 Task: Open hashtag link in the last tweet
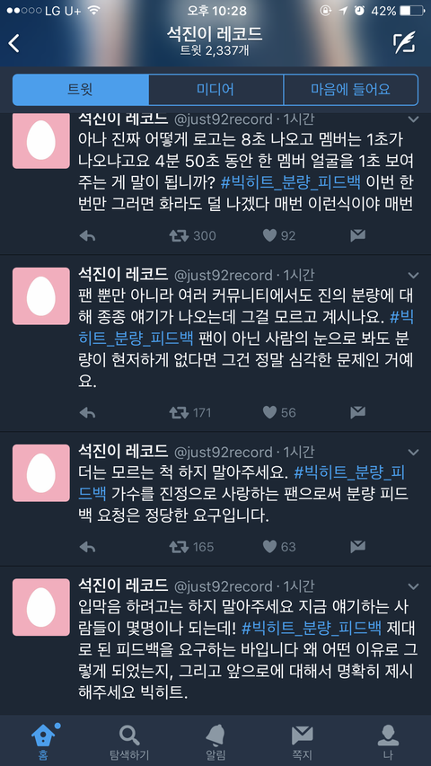pyautogui.click(x=312, y=627)
